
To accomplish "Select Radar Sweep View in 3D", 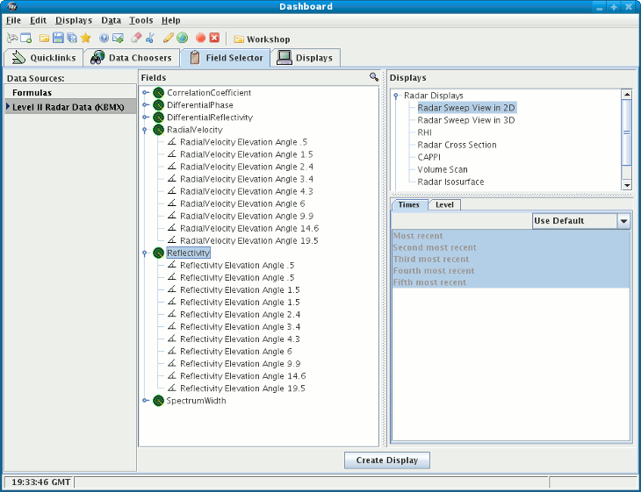I will click(x=465, y=120).
